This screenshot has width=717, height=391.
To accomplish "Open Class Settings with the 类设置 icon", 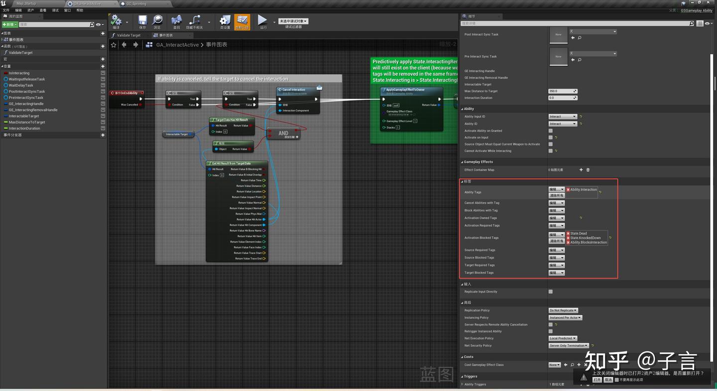I will pyautogui.click(x=225, y=21).
